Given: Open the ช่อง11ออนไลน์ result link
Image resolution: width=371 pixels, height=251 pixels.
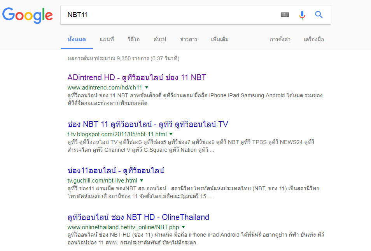Looking at the screenshot, I should click(116, 170).
